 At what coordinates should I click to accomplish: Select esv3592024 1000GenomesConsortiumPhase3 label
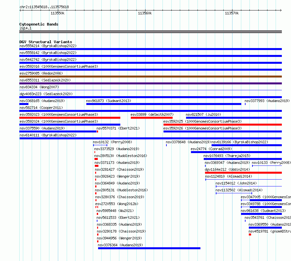[59, 121]
